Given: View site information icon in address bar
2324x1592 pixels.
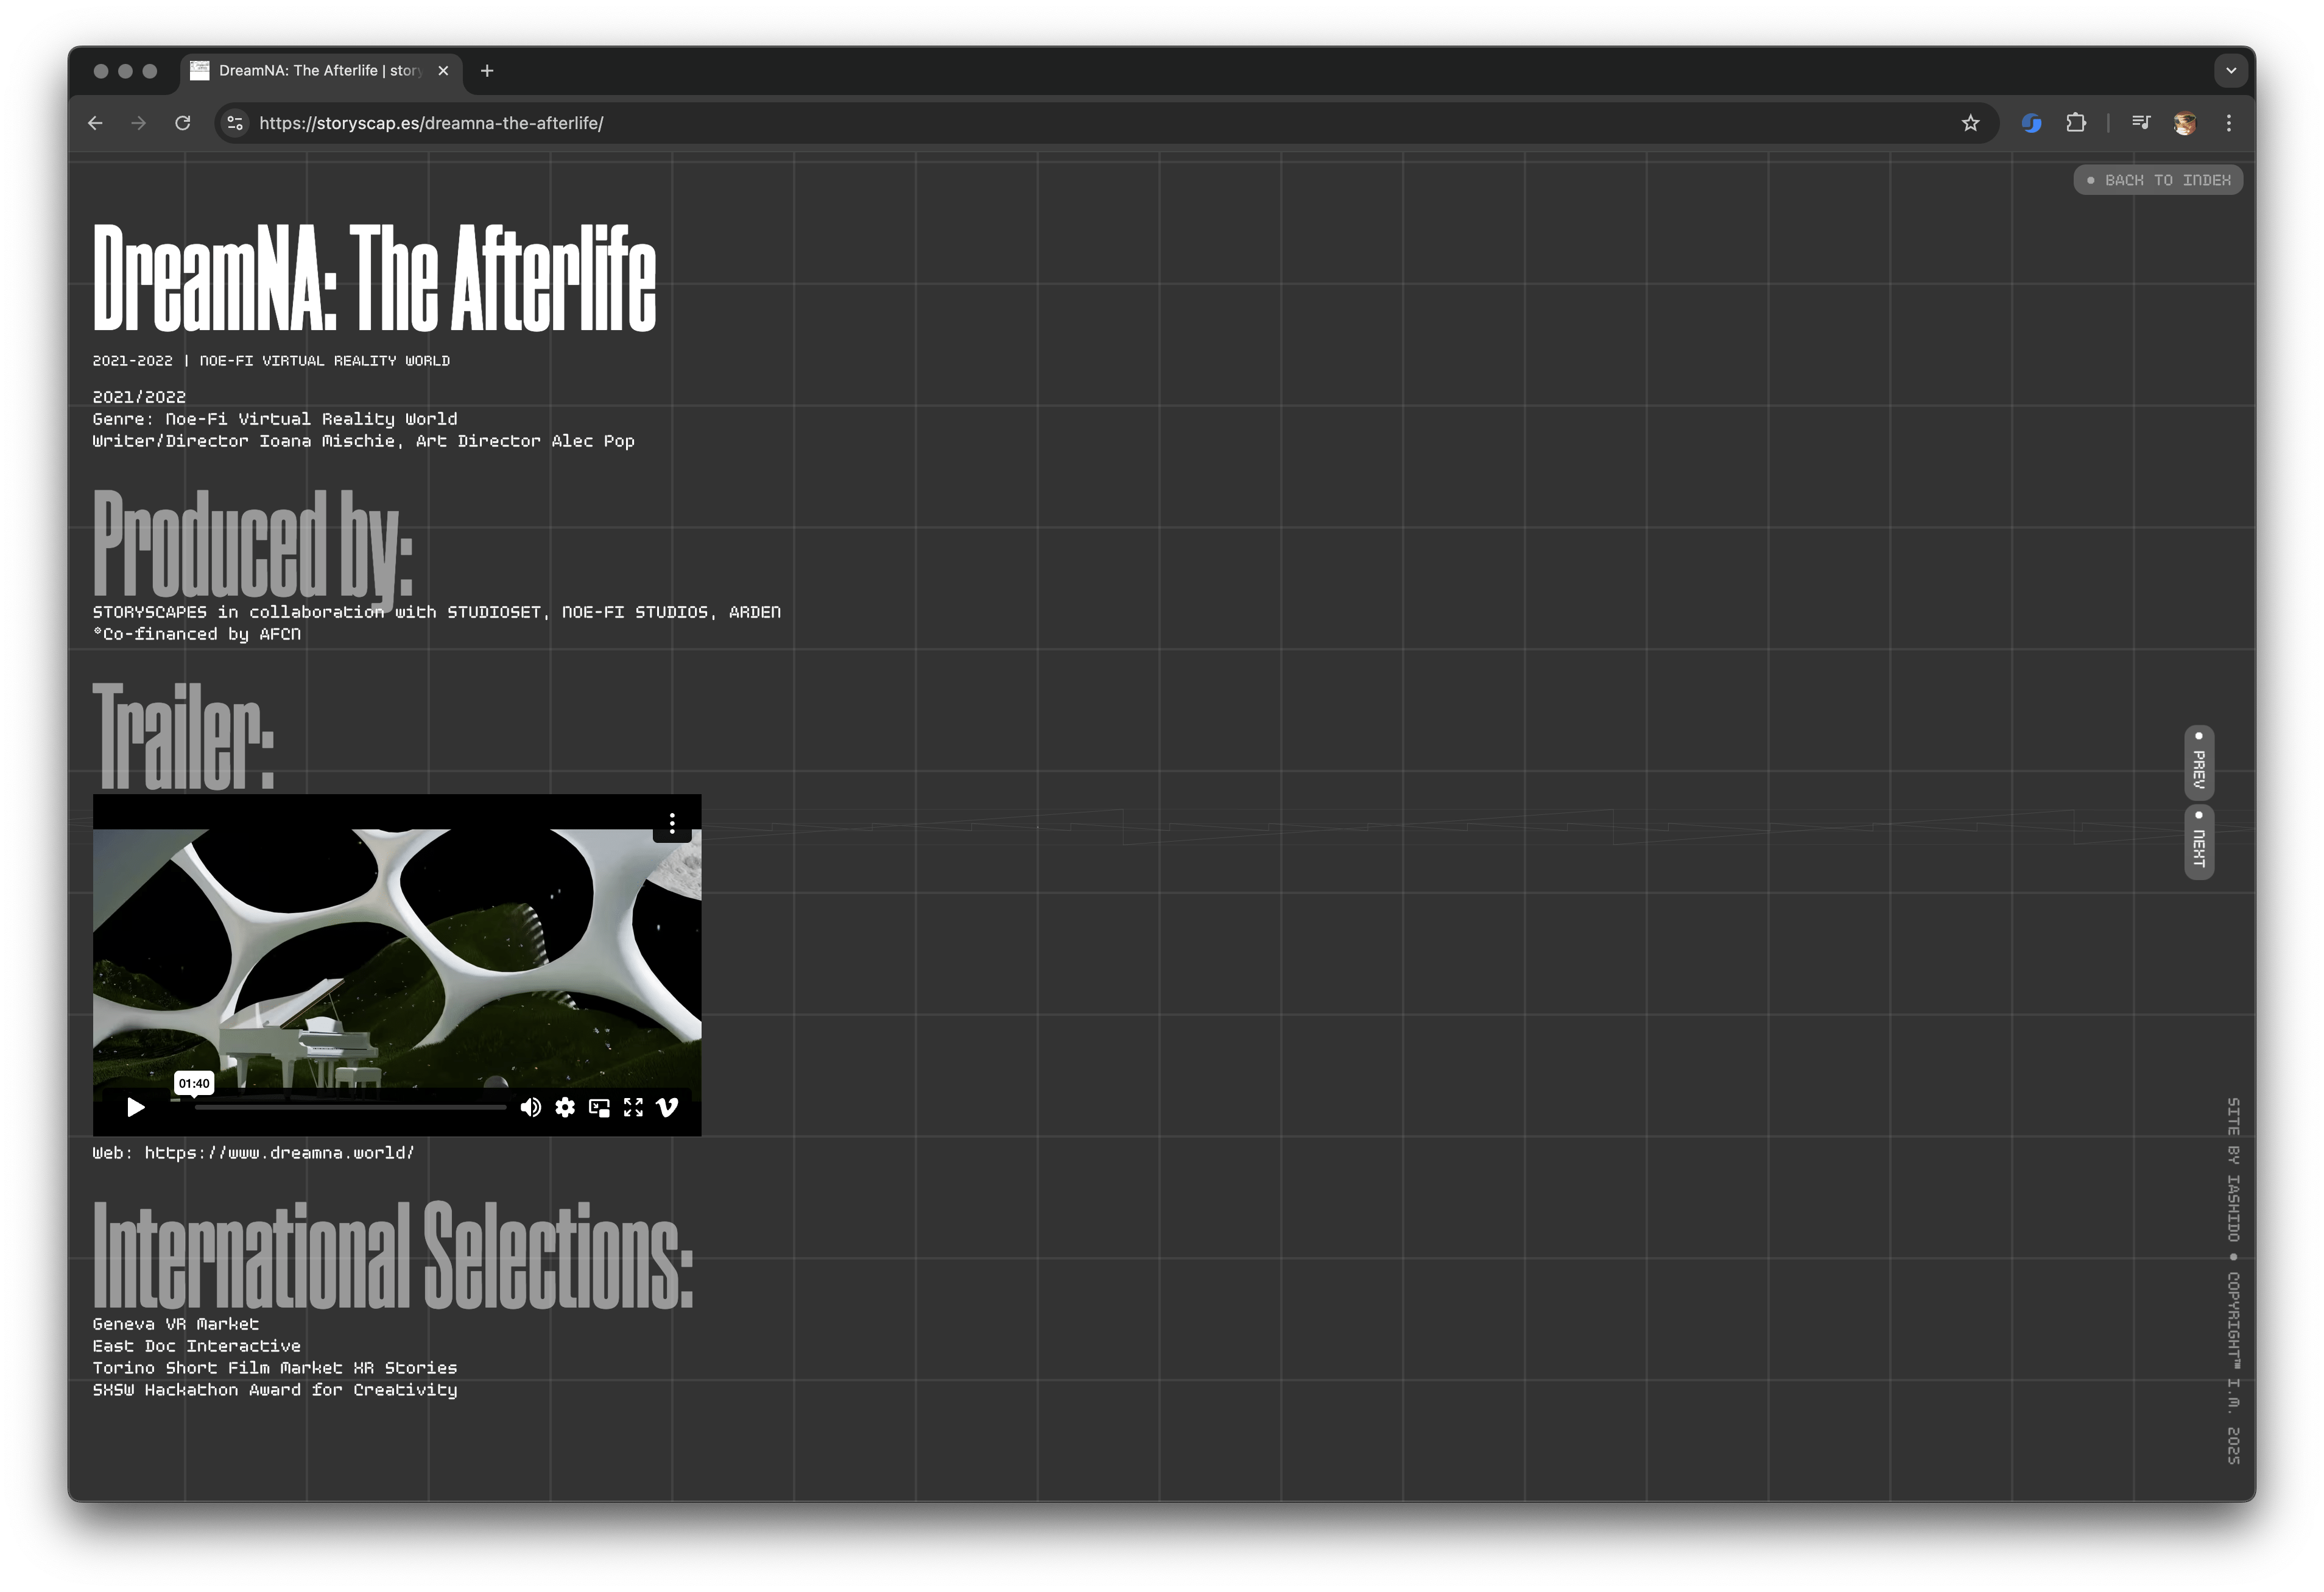Looking at the screenshot, I should 235,123.
